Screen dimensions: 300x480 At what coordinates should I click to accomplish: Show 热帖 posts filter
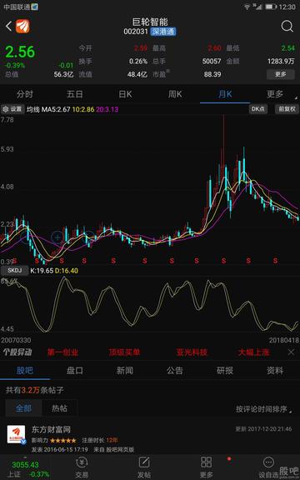pos(59,408)
